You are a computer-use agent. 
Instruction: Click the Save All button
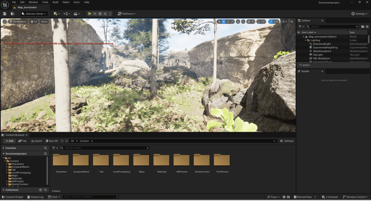point(51,141)
